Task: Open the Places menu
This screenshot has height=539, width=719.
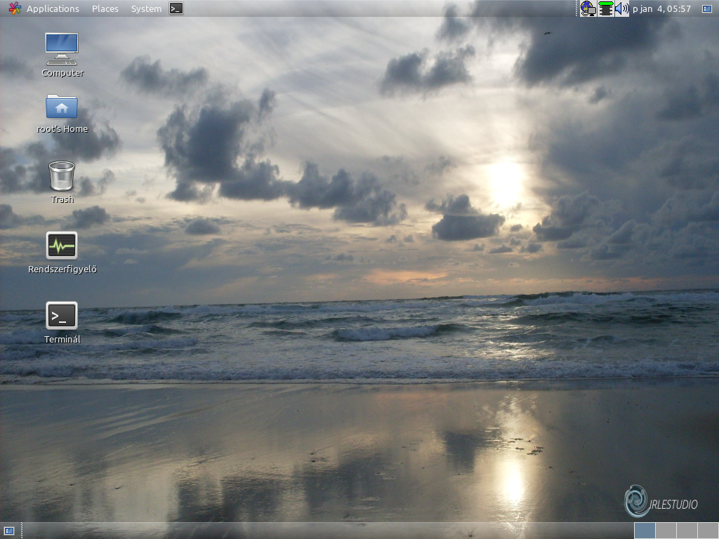Action: pyautogui.click(x=105, y=8)
